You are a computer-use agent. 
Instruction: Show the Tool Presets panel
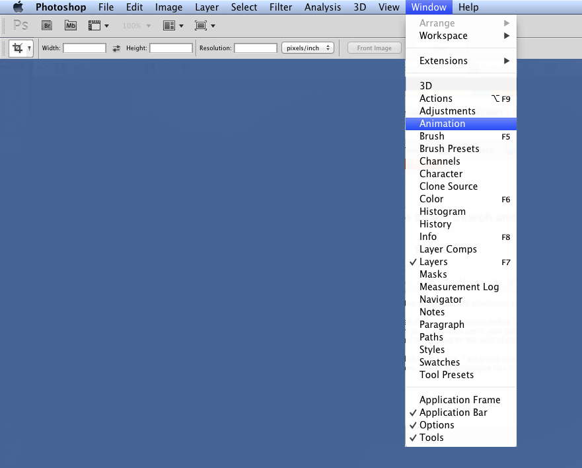click(x=461, y=375)
